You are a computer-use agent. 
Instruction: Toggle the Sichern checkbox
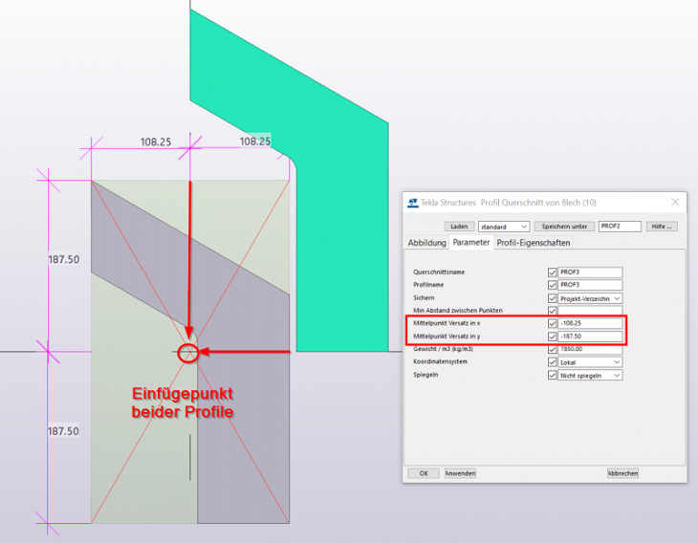[x=552, y=298]
